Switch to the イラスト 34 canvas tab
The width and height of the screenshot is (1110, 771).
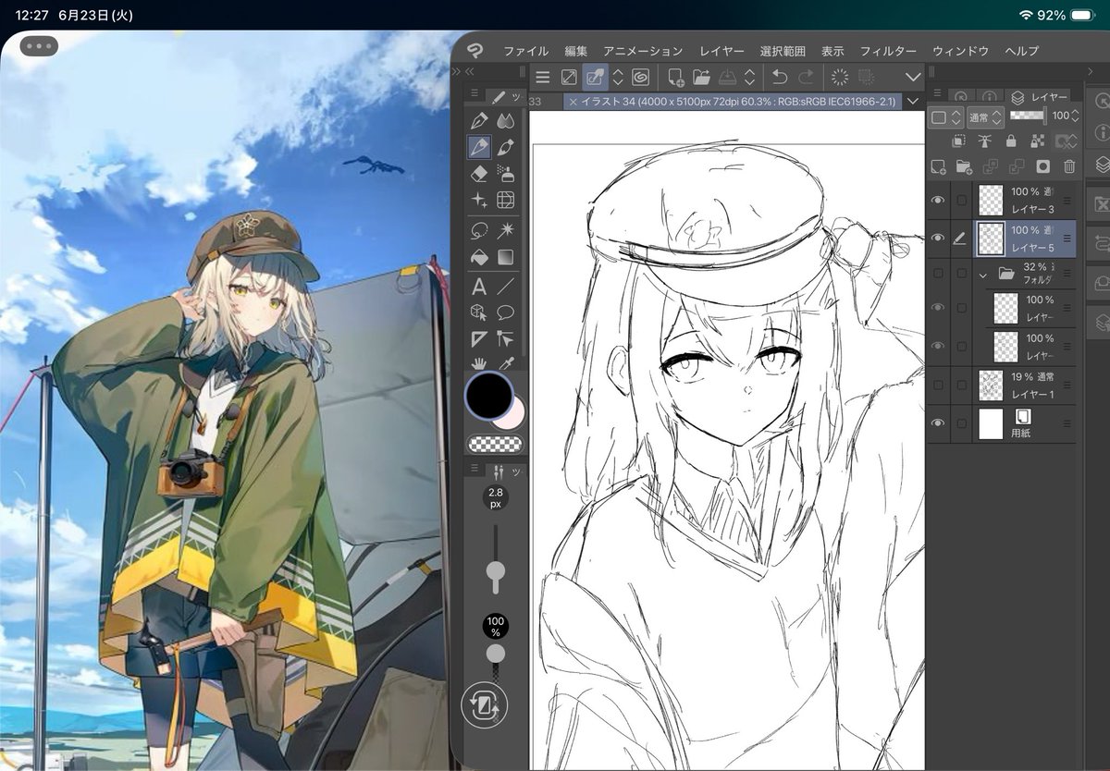click(x=733, y=102)
